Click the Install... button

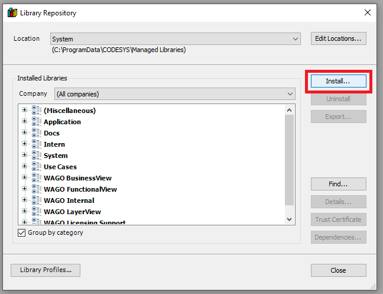click(x=338, y=81)
